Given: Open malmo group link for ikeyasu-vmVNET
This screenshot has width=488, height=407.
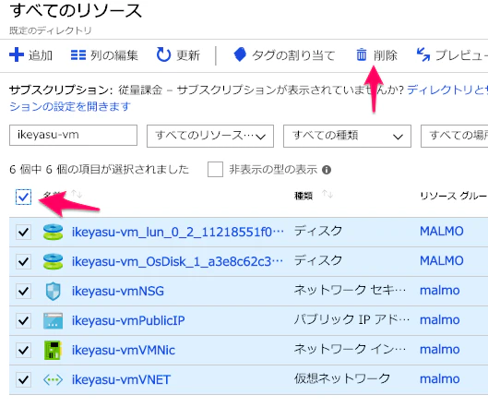Looking at the screenshot, I should click(440, 379).
